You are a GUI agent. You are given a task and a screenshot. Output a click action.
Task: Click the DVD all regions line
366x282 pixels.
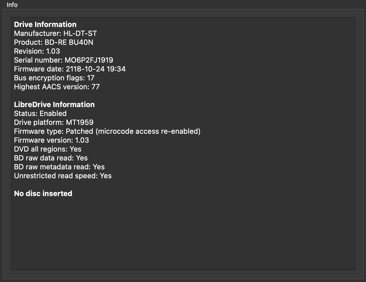pyautogui.click(x=48, y=149)
